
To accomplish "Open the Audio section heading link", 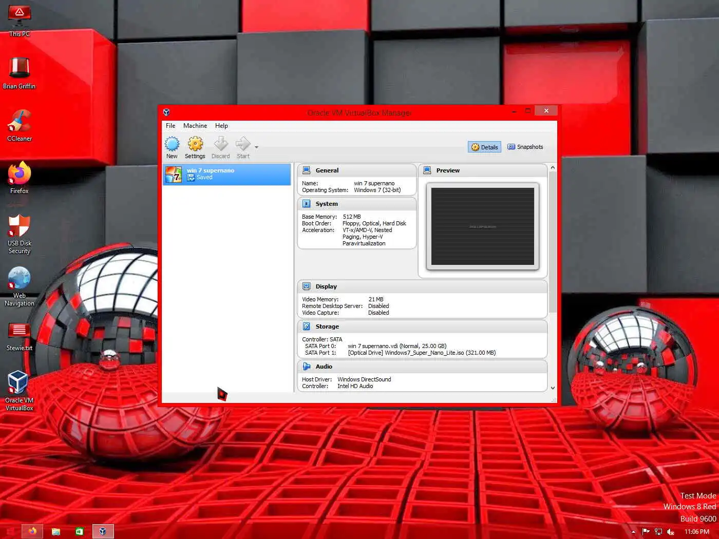I will coord(324,367).
